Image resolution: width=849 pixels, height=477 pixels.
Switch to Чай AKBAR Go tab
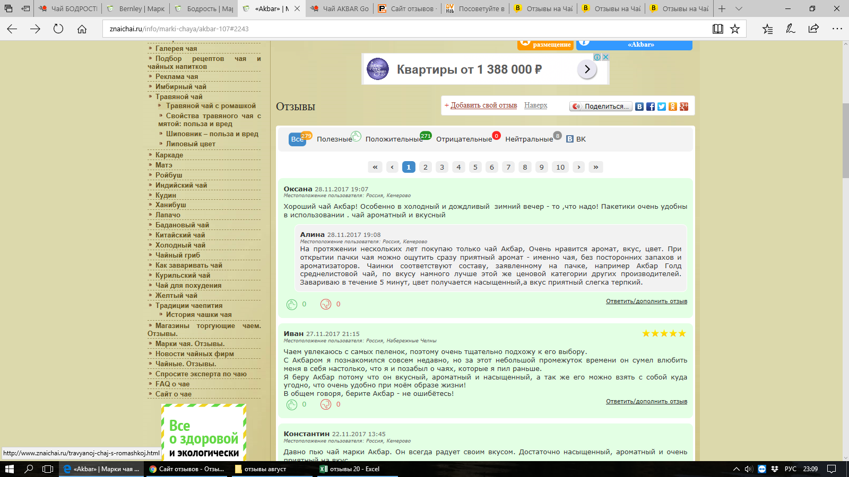pos(340,8)
